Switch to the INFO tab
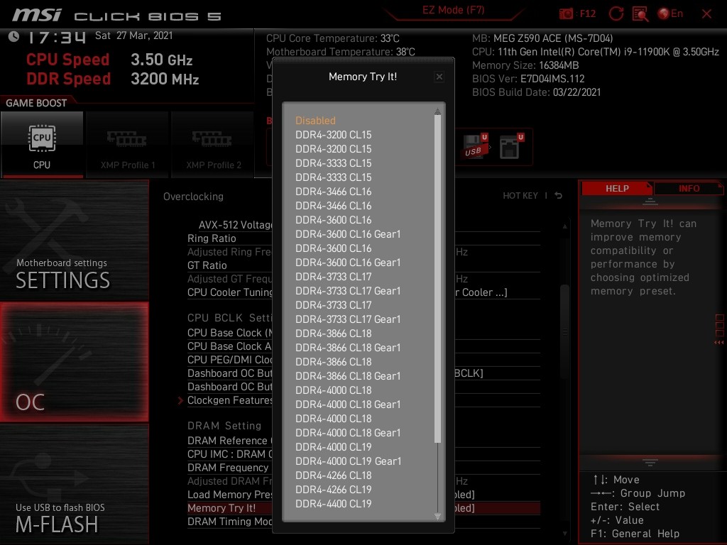Screen dimensions: 727x545 pyautogui.click(x=688, y=189)
